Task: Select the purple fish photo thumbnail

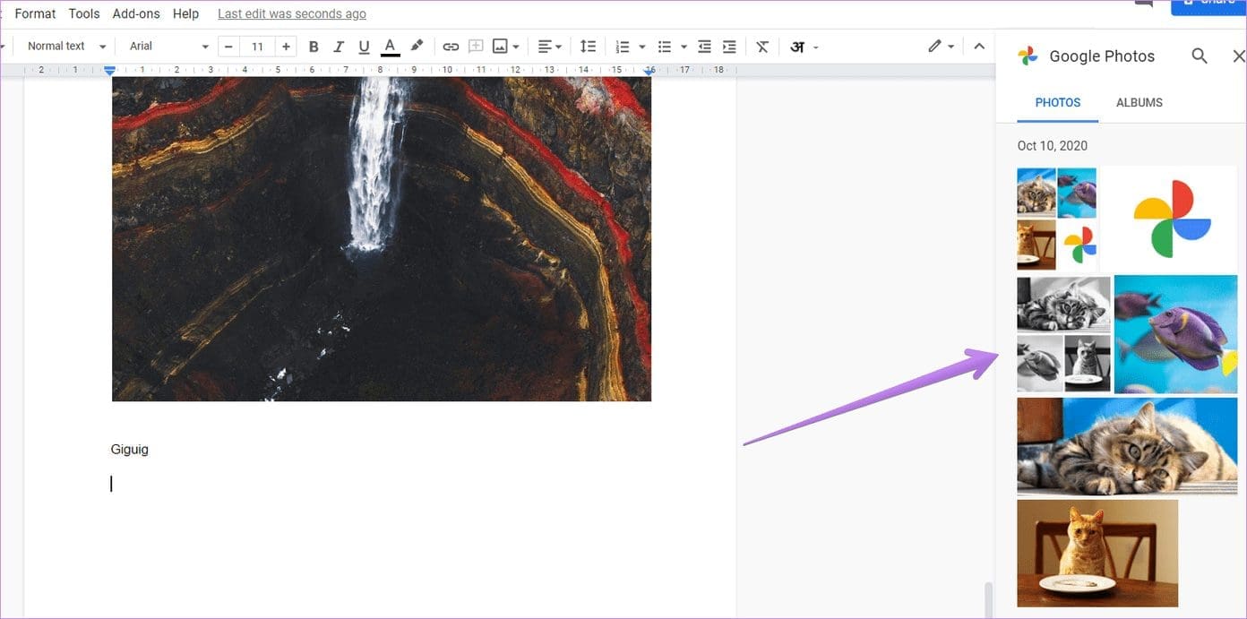Action: [1175, 334]
